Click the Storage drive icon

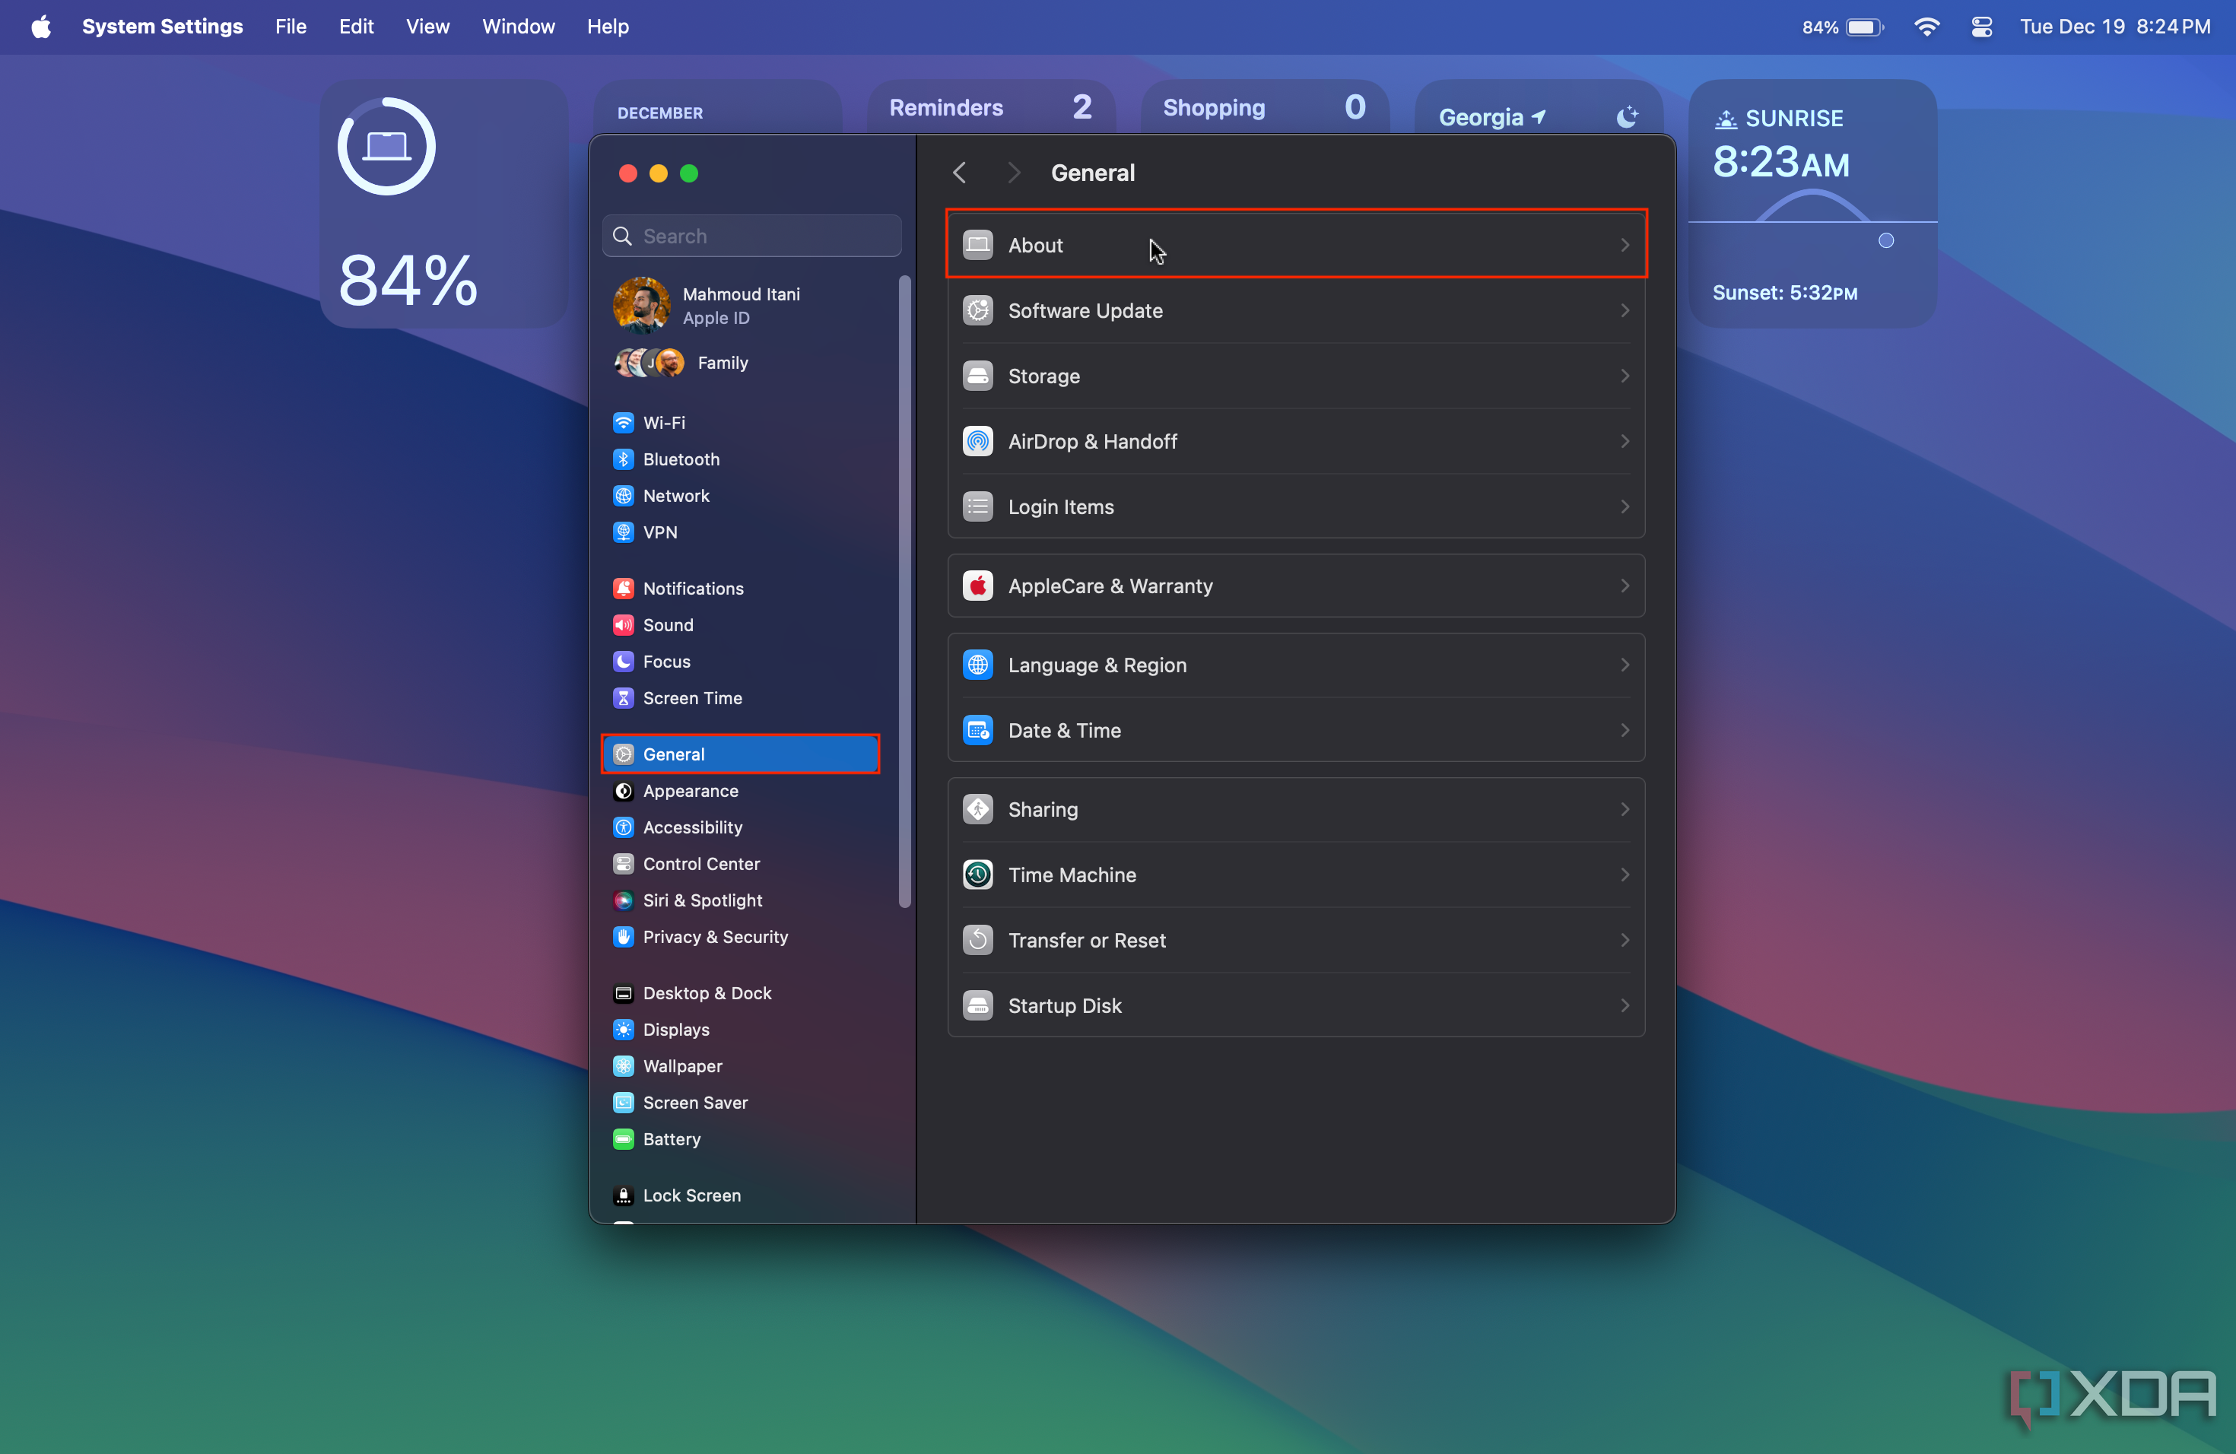coord(978,376)
